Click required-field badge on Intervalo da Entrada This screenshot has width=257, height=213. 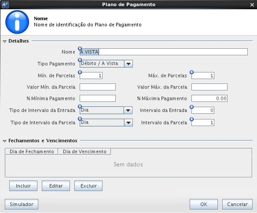click(x=191, y=107)
